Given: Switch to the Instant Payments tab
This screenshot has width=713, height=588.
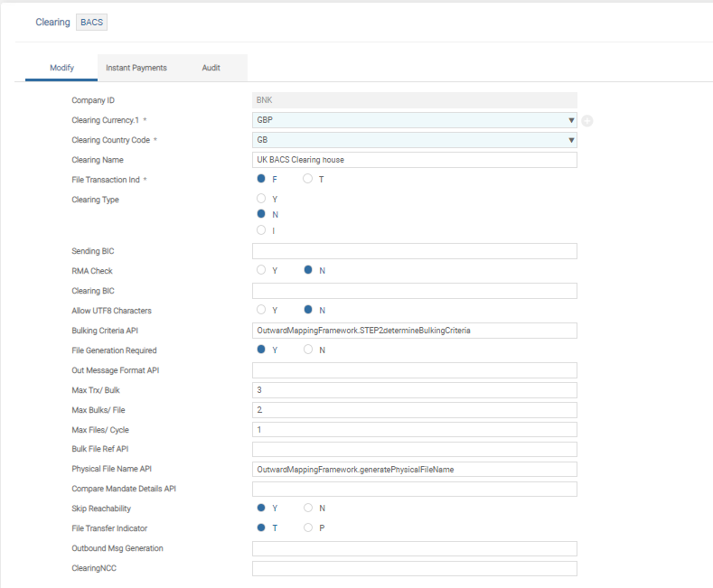Looking at the screenshot, I should pos(136,68).
